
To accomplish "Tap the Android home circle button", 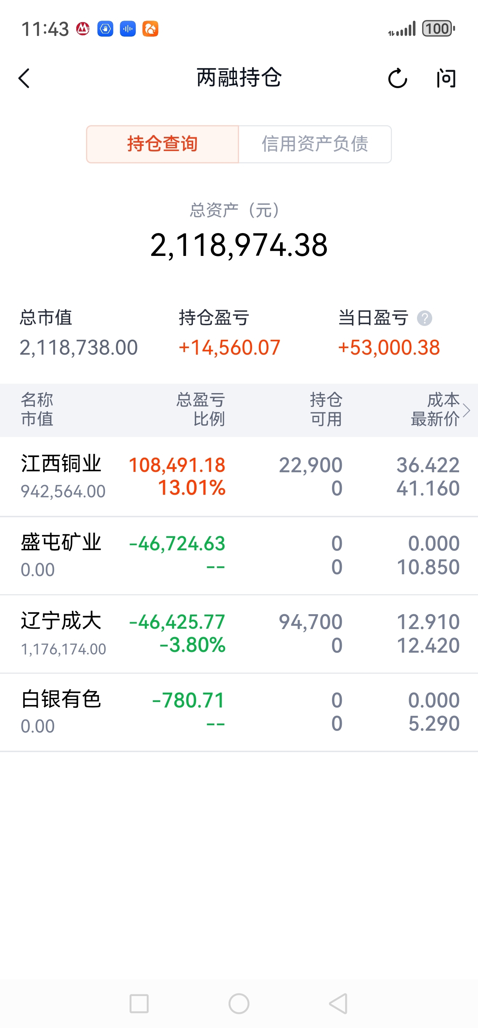I will click(239, 1003).
